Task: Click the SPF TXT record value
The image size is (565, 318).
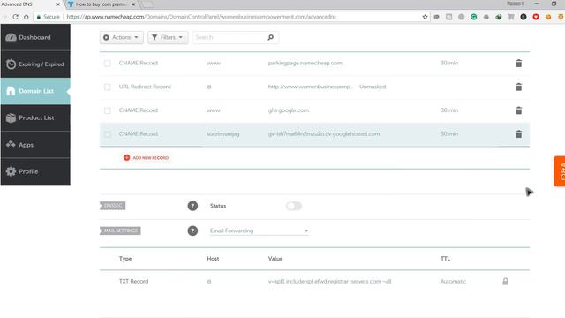Action: click(329, 281)
